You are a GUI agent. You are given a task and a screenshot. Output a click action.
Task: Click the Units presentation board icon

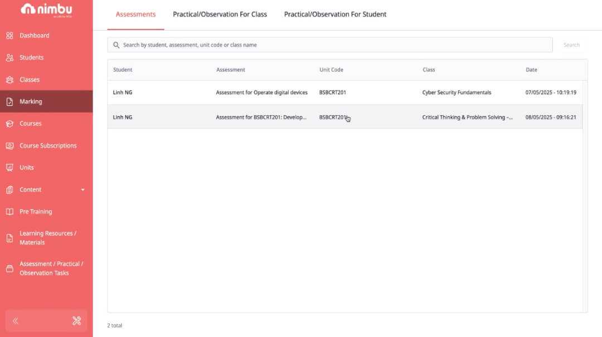click(9, 167)
